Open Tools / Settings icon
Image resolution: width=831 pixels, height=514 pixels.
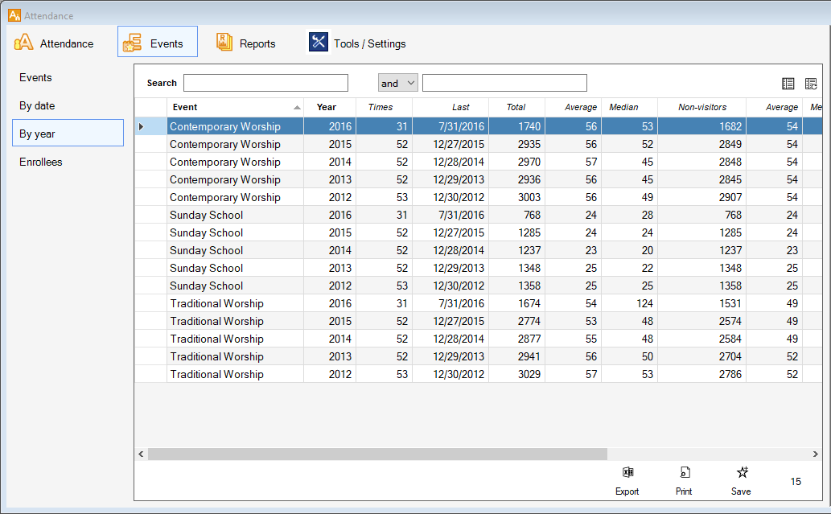coord(319,43)
